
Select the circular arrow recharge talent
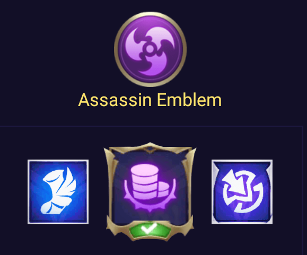(242, 192)
